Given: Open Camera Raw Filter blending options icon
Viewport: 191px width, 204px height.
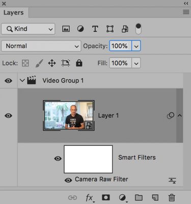Looking at the screenshot, I should pos(172,181).
